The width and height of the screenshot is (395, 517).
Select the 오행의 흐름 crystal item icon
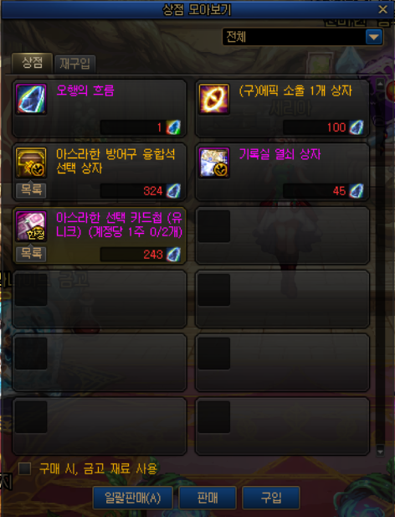pyautogui.click(x=31, y=99)
